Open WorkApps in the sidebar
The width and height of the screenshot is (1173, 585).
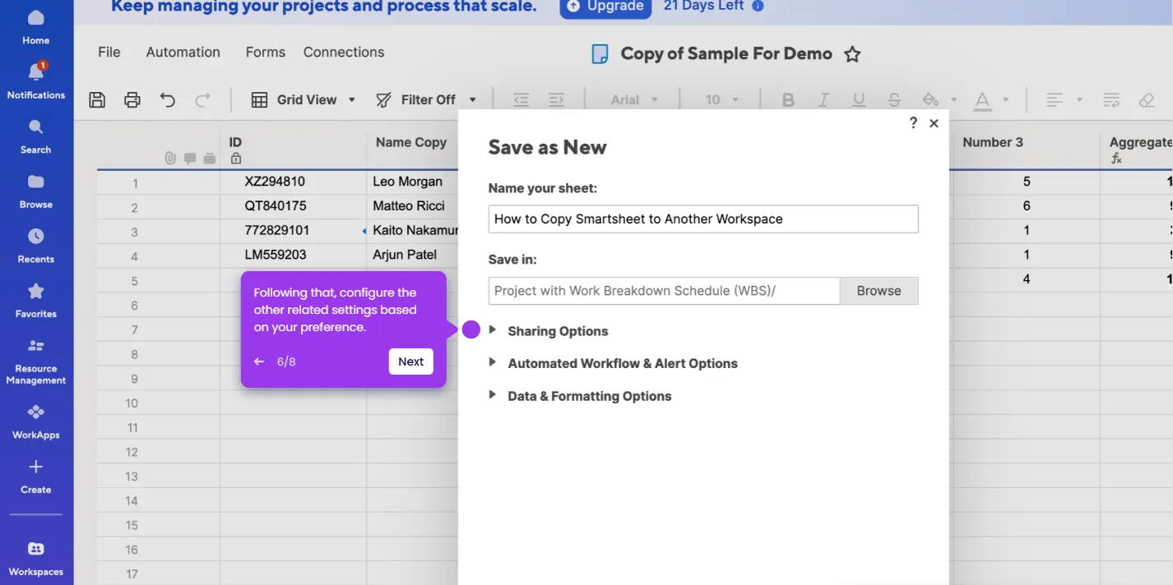[x=35, y=422]
